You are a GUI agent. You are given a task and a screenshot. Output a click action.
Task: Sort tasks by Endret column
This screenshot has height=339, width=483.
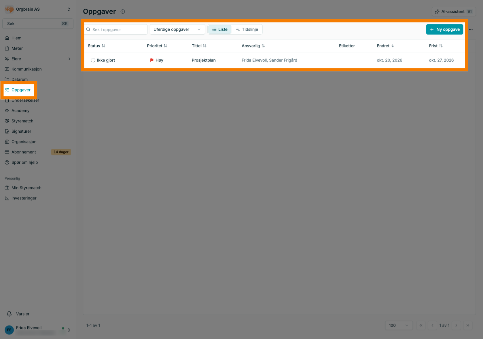pos(385,46)
